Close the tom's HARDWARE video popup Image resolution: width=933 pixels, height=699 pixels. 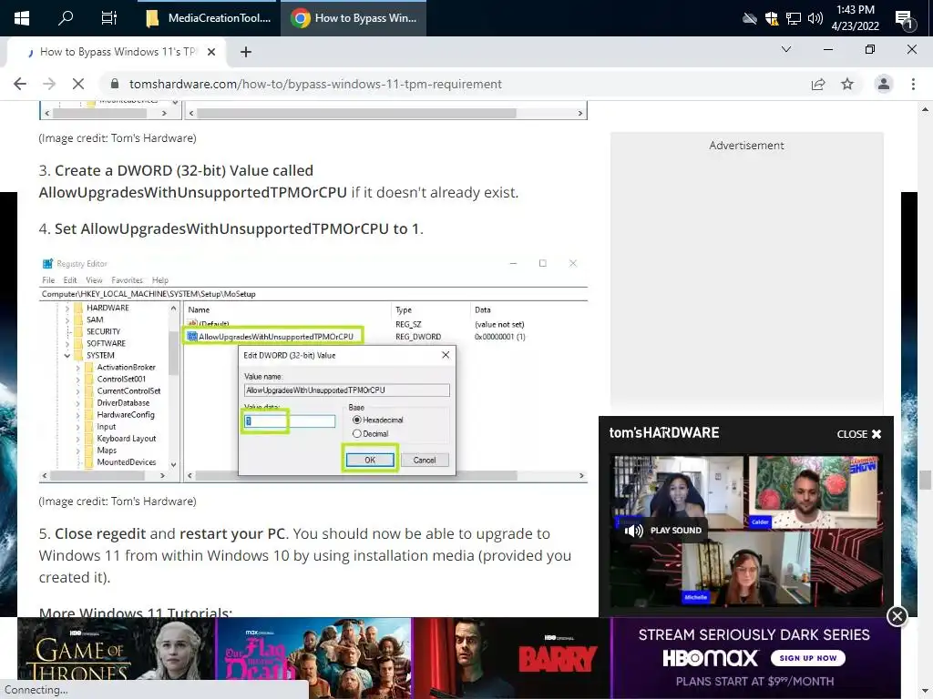858,434
